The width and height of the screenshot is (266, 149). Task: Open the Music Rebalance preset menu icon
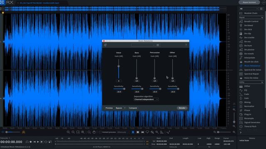158,45
